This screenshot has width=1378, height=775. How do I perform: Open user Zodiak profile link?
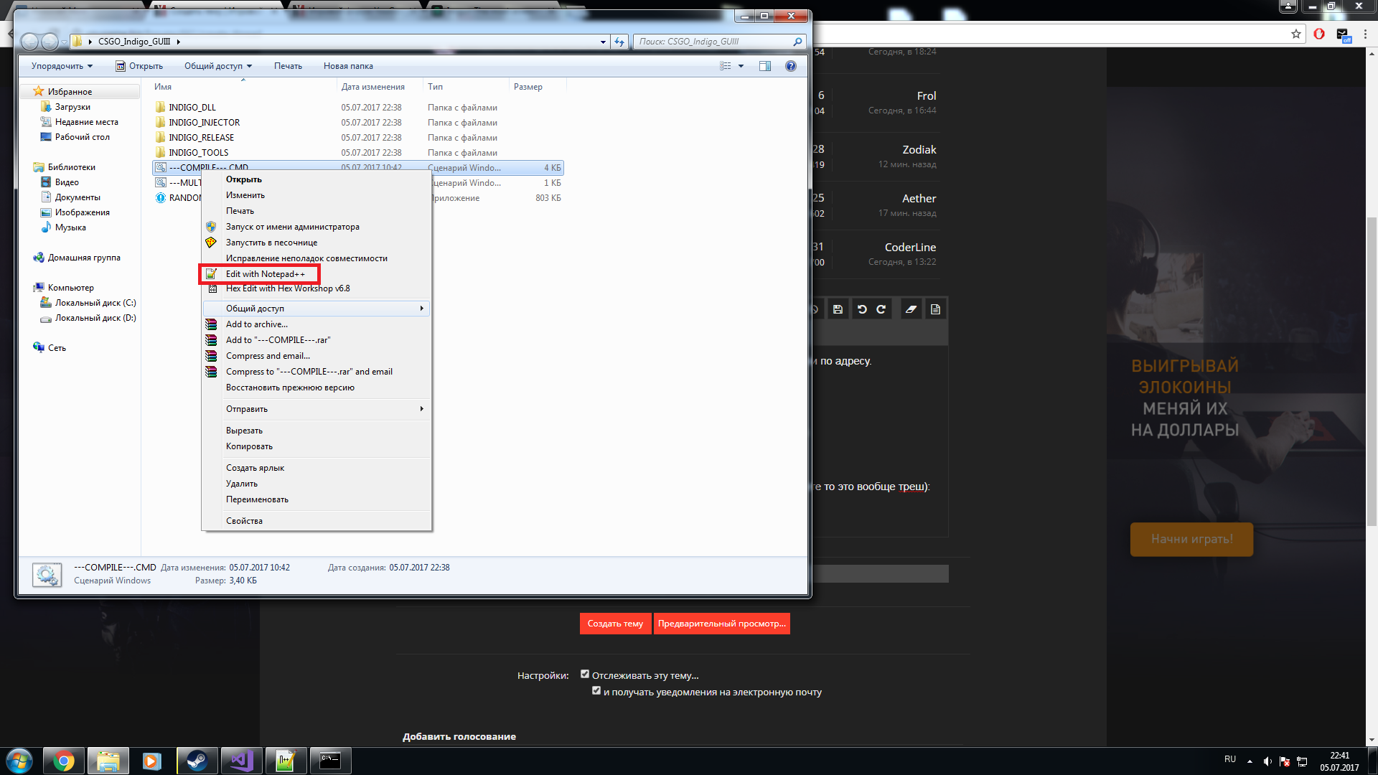(x=919, y=149)
